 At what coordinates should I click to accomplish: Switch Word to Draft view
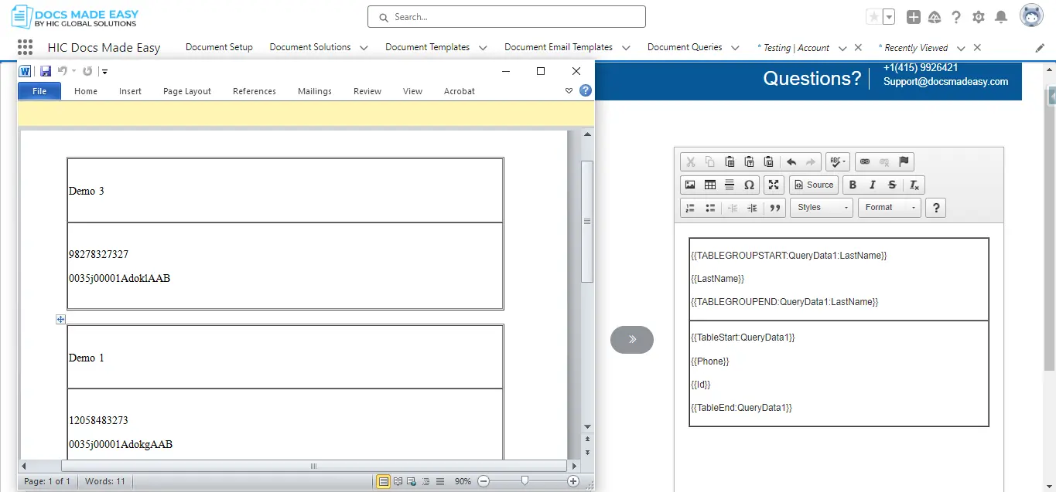coord(439,481)
